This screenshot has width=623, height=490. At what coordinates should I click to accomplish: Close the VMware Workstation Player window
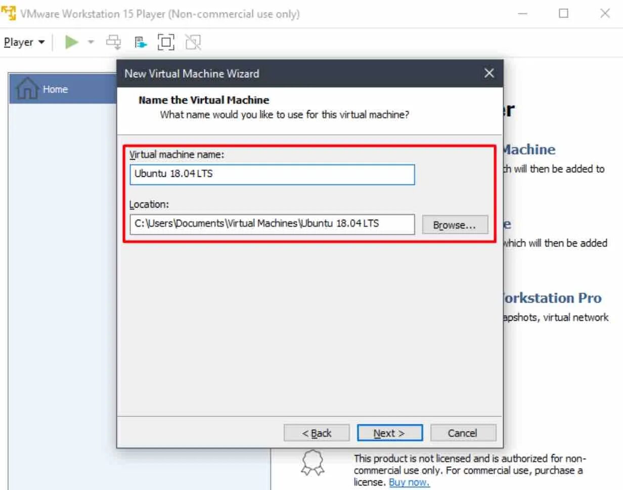605,14
